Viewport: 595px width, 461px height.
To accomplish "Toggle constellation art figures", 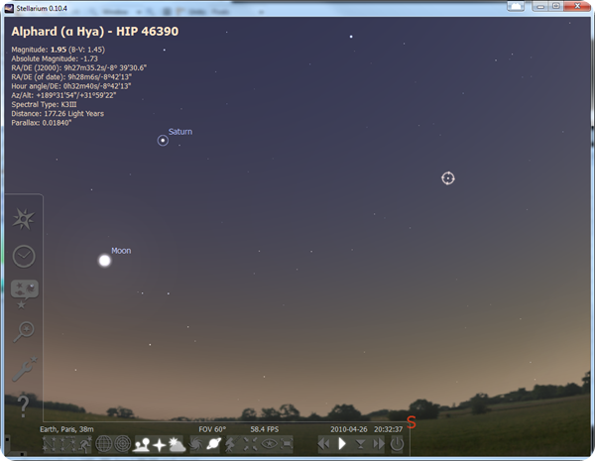I will 85,444.
